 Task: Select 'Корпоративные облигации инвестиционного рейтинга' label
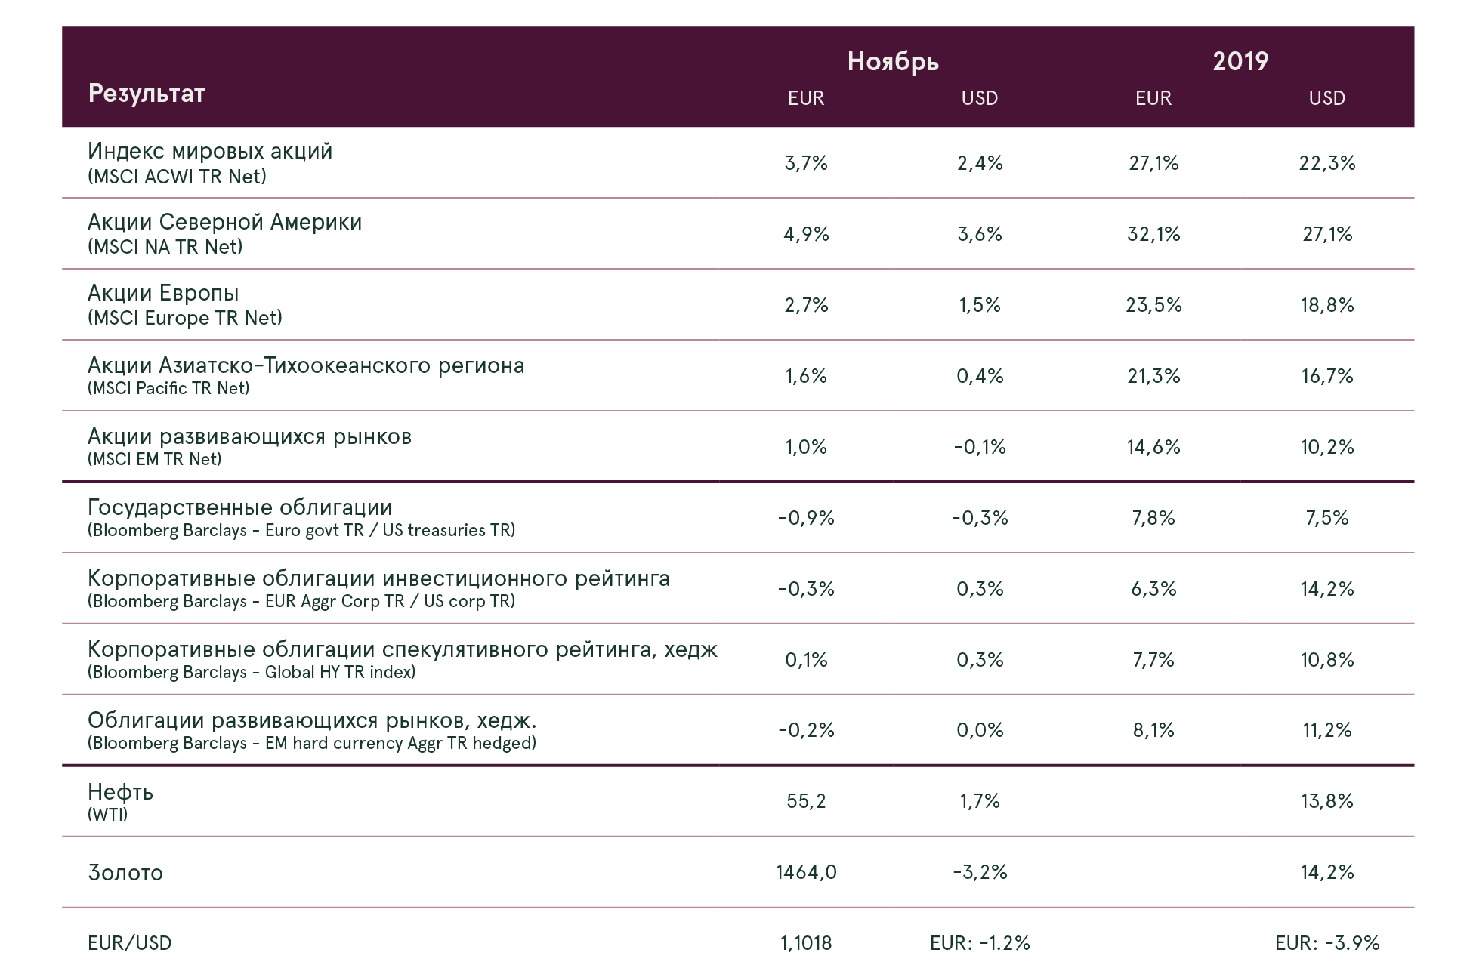[378, 578]
